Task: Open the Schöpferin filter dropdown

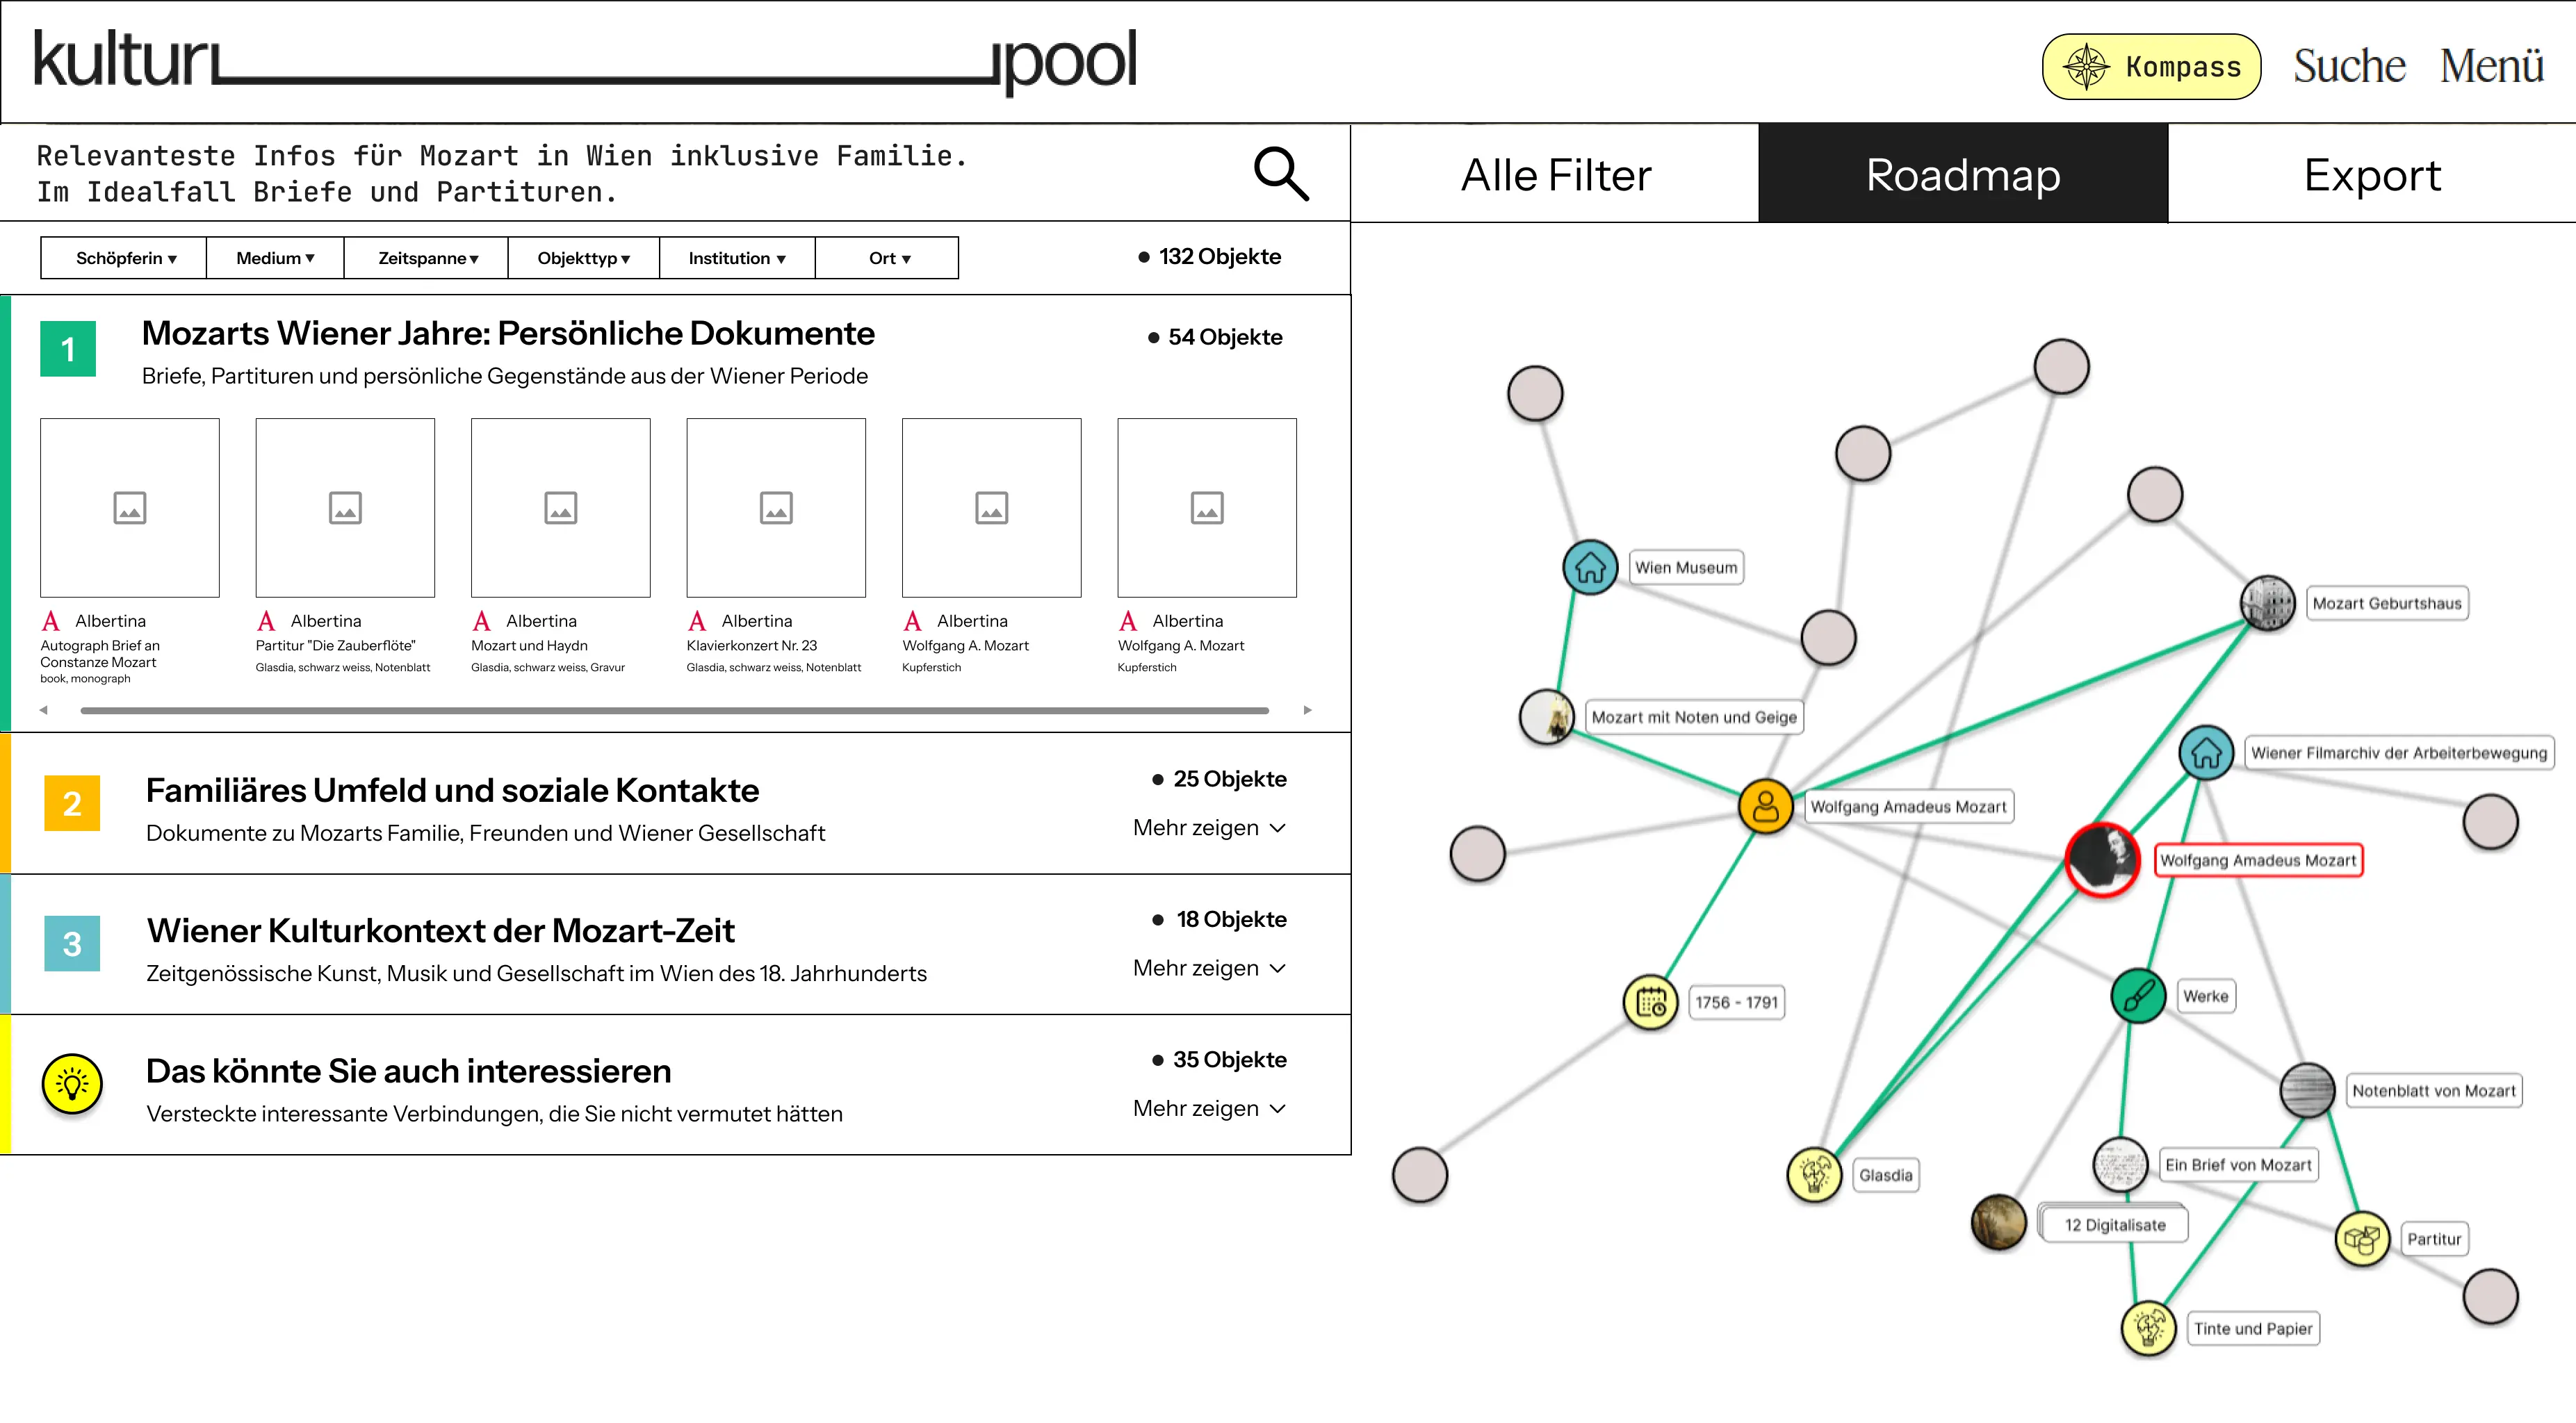Action: 125,258
